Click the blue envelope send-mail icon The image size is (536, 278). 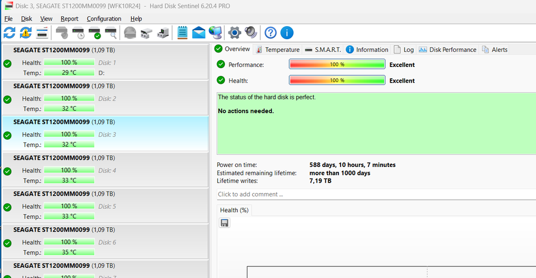(x=199, y=33)
